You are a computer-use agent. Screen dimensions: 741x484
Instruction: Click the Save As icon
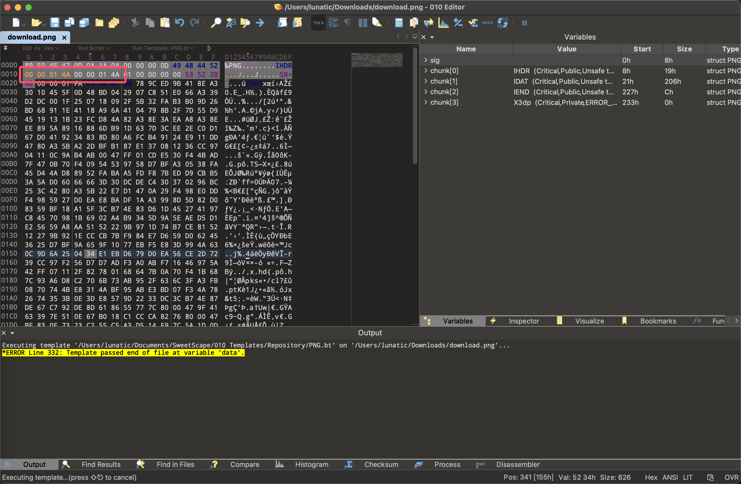point(69,22)
